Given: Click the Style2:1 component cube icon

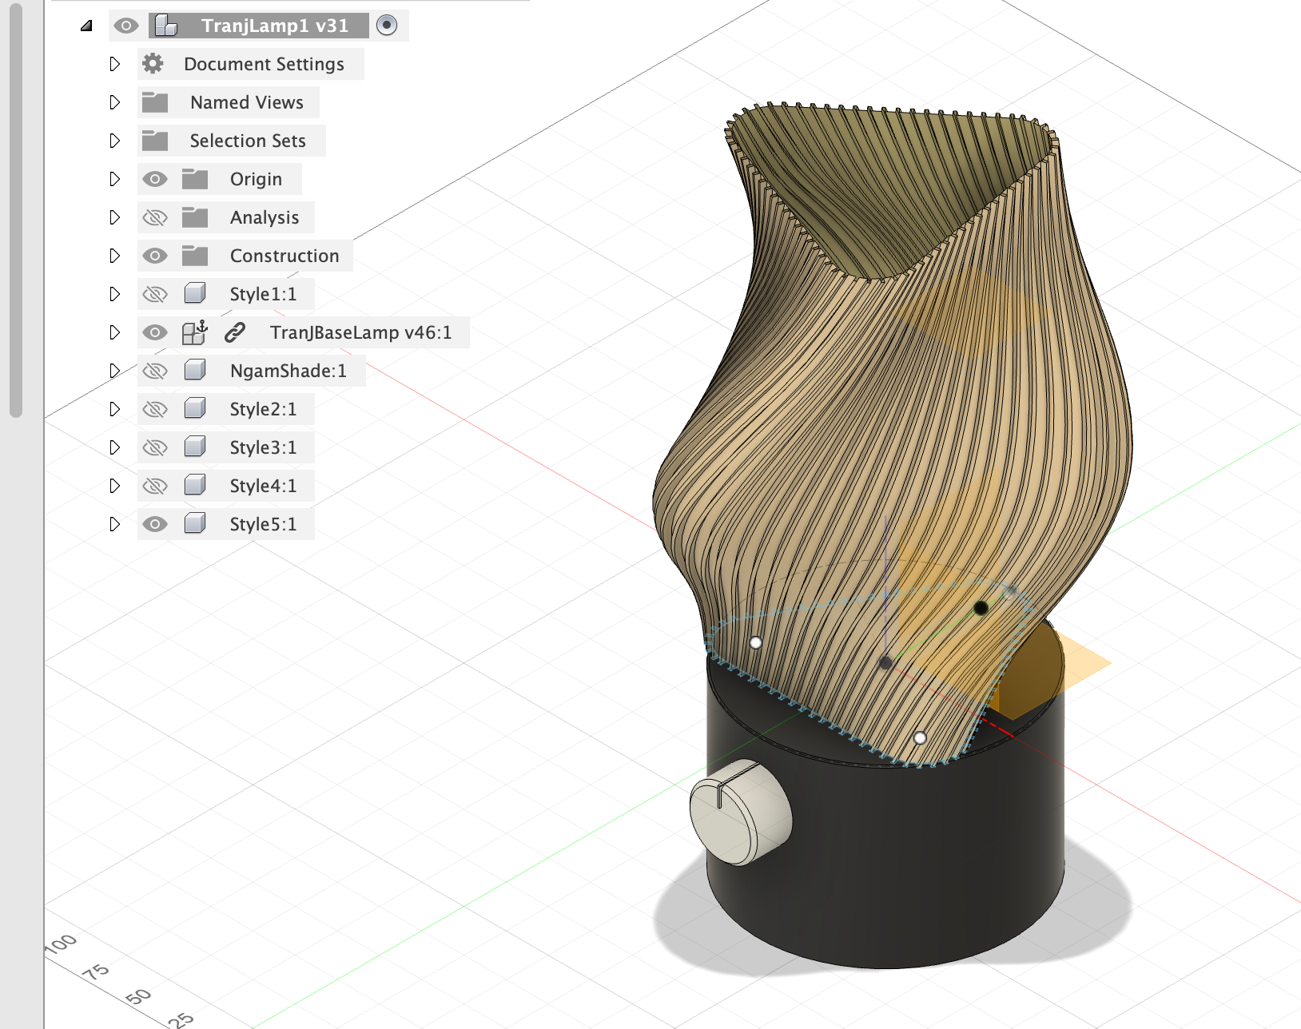Looking at the screenshot, I should (x=195, y=408).
